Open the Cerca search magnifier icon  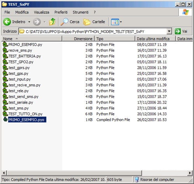pyautogui.click(x=64, y=22)
